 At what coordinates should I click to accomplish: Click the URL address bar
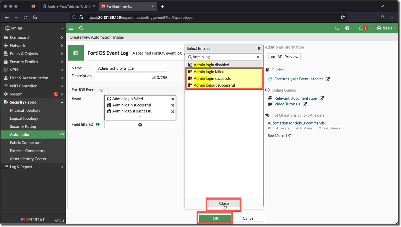[209, 17]
